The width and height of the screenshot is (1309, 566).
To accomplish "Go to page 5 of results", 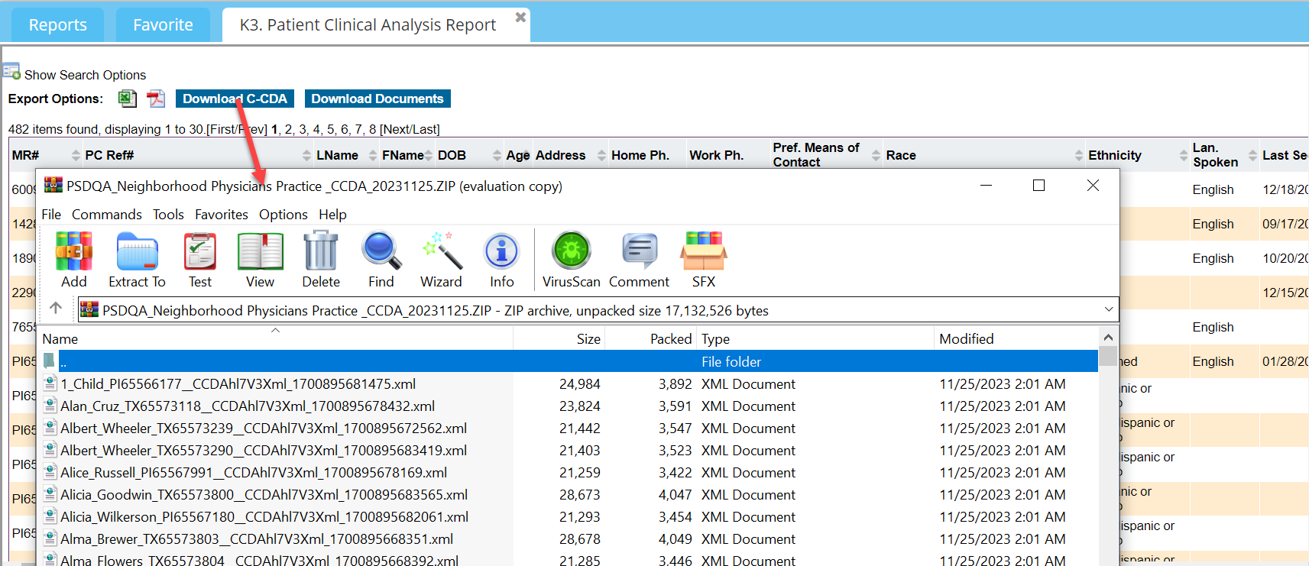I will pyautogui.click(x=331, y=130).
